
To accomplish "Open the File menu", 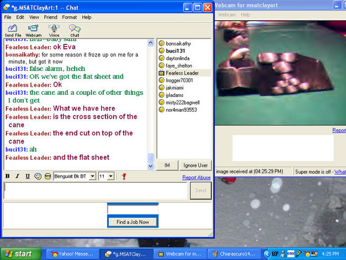I will tap(8, 17).
